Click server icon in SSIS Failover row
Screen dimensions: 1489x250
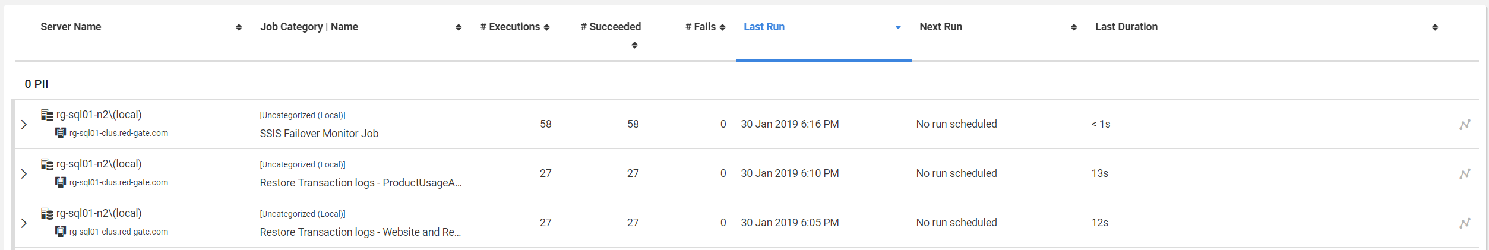[x=47, y=115]
